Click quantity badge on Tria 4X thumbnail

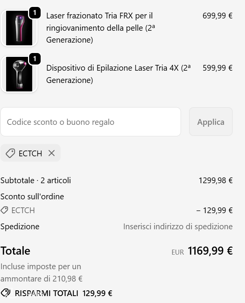click(35, 59)
